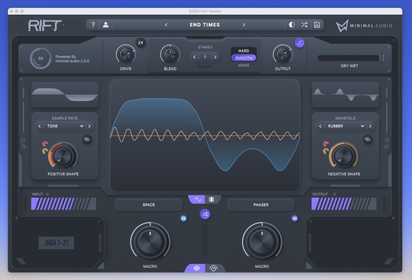Click the help question mark icon
This screenshot has height=280, width=412.
tap(93, 25)
